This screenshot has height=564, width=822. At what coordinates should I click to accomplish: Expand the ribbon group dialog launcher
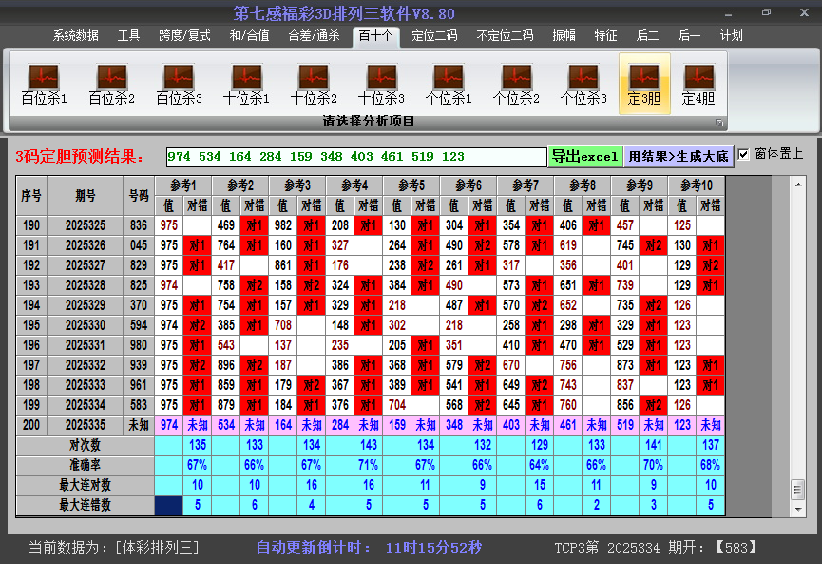pos(719,123)
